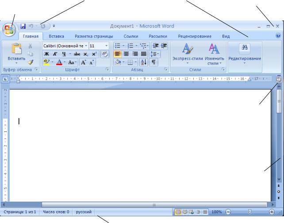
Task: Copy selection with the copy icon
Action: click(30, 54)
